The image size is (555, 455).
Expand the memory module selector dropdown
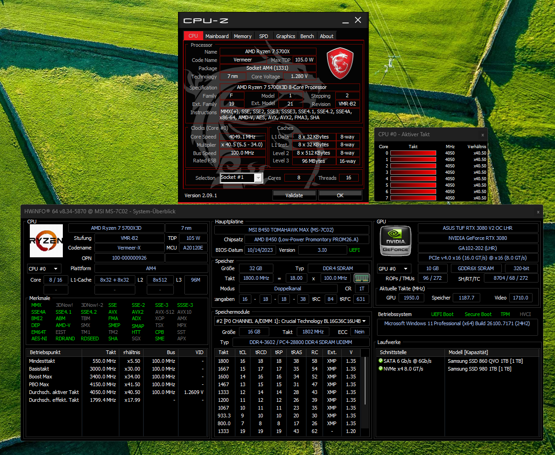click(365, 321)
